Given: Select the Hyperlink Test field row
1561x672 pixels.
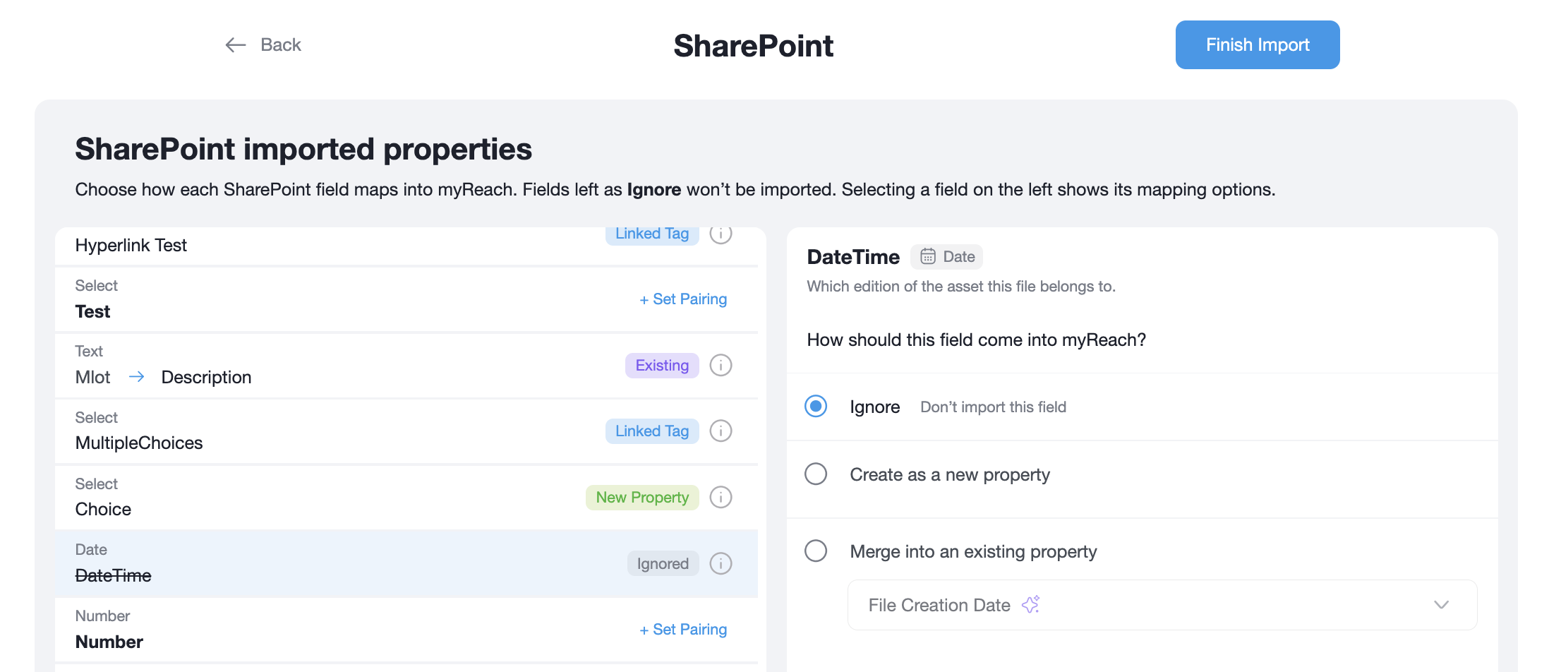Looking at the screenshot, I should click(406, 246).
